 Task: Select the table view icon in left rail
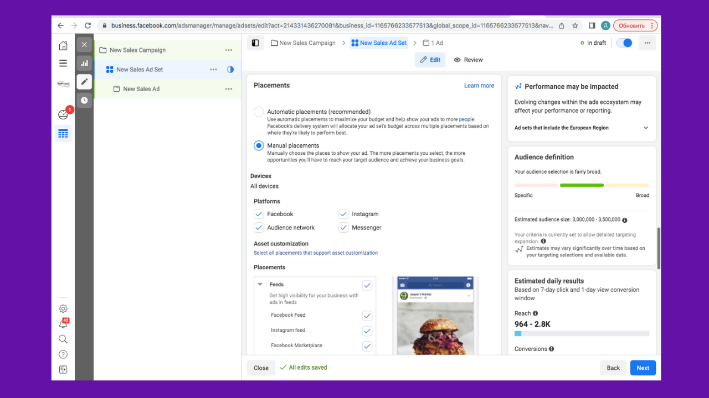click(63, 133)
